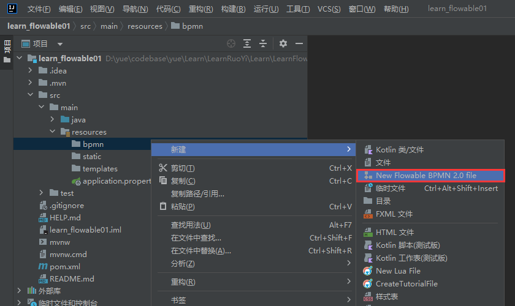Click the 临时文件 scratch file icon
The height and width of the screenshot is (306, 515).
click(368, 188)
